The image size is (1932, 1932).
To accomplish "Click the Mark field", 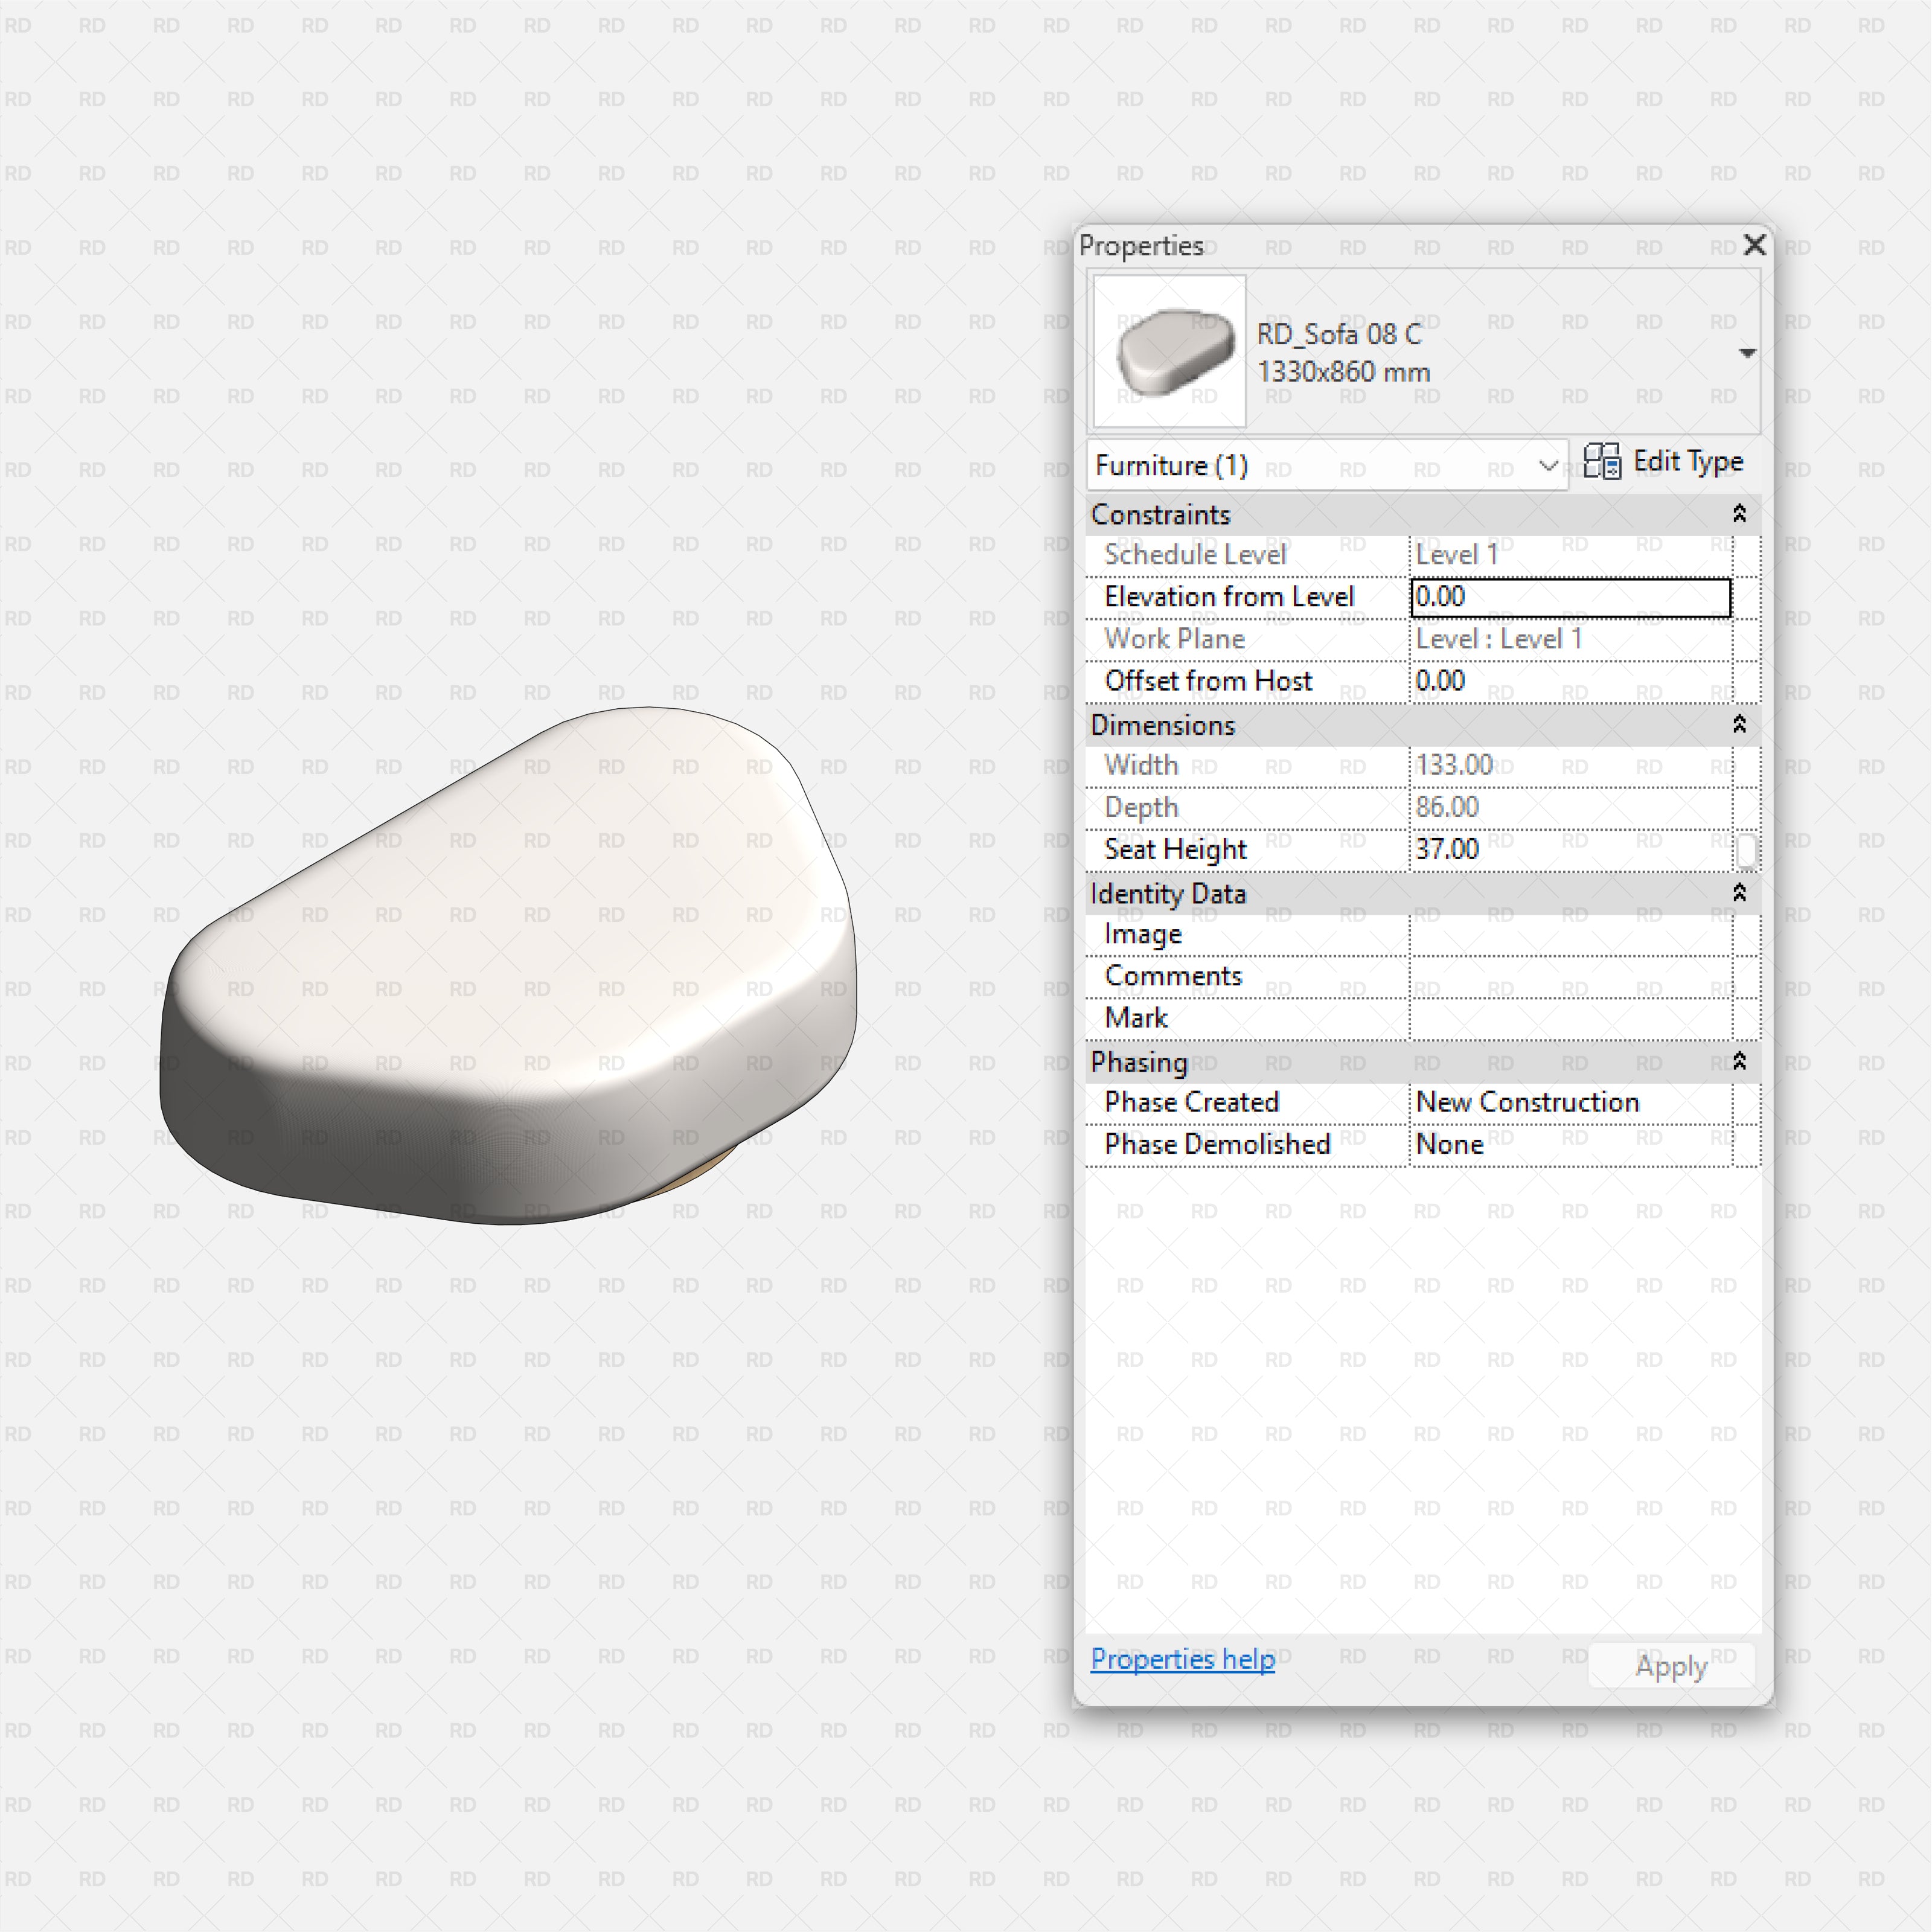I will [1580, 1018].
